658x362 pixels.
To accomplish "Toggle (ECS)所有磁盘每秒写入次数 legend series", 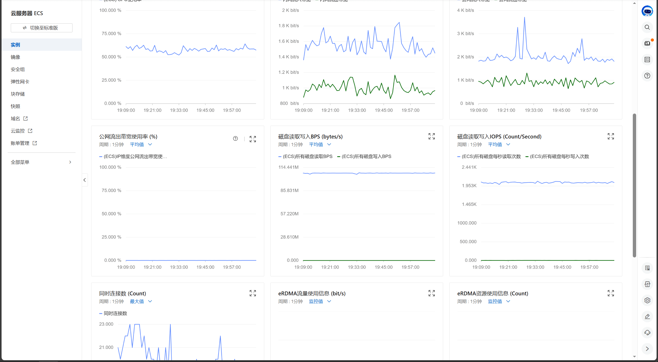I will (559, 157).
